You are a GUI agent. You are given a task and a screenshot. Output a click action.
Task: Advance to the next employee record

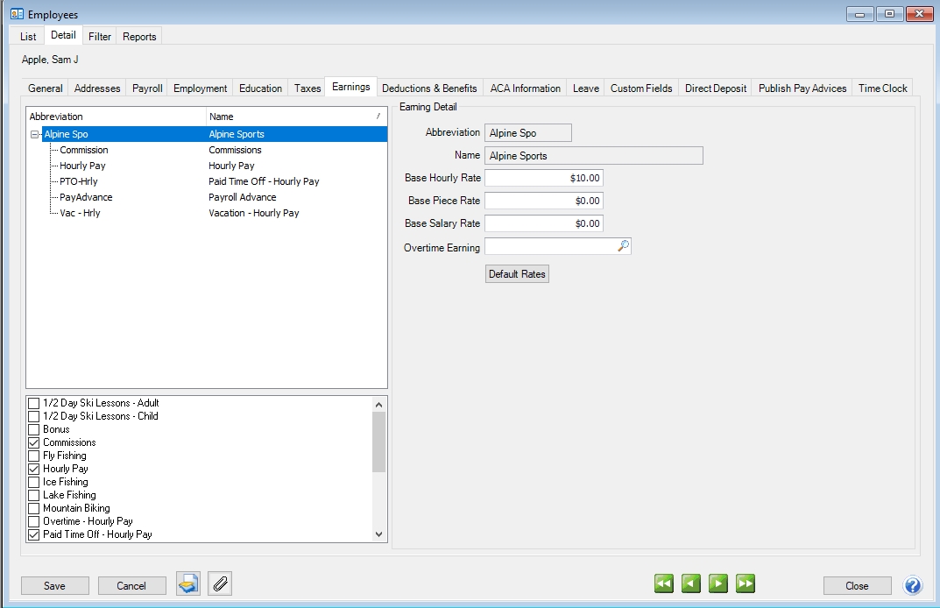[718, 584]
